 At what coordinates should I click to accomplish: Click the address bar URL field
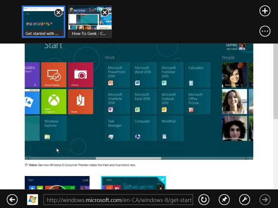118,199
